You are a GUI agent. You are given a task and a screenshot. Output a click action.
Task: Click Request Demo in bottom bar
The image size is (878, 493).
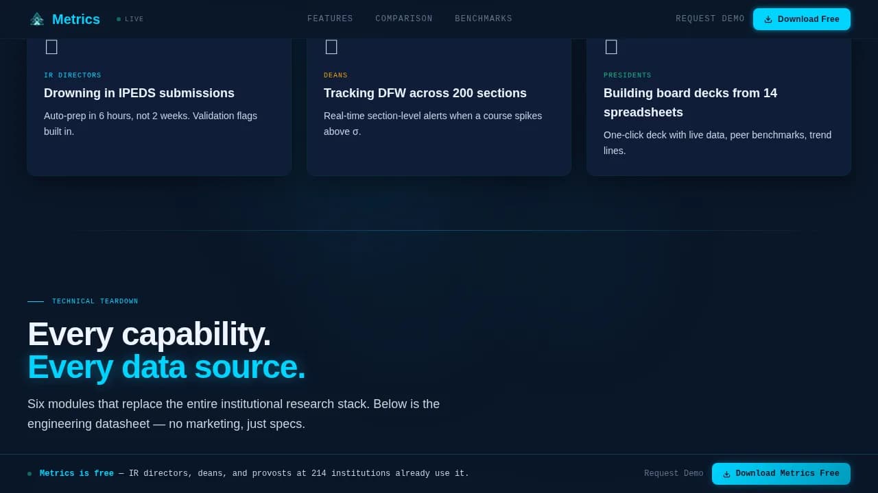point(674,473)
